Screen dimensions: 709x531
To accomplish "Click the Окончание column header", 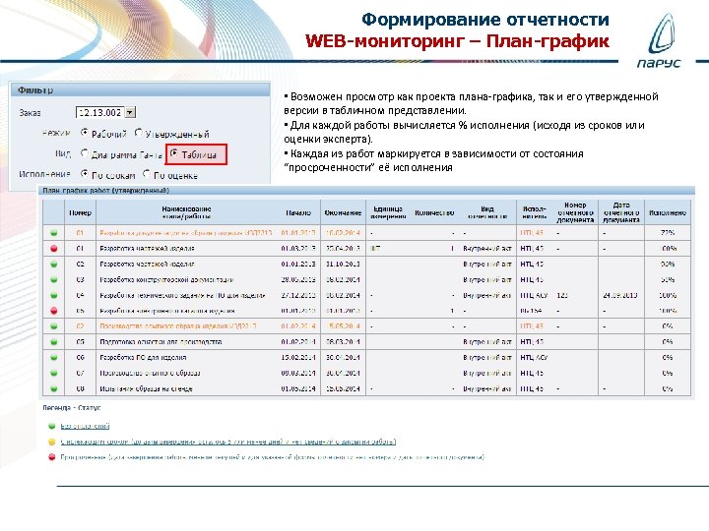I will click(343, 212).
